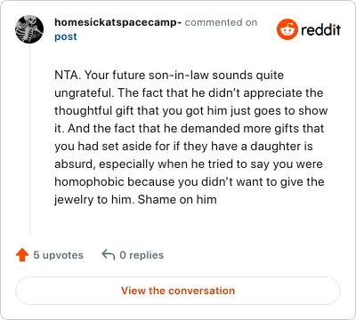This screenshot has width=356, height=320.
Task: Click the curved reply arrow icon
Action: click(109, 255)
